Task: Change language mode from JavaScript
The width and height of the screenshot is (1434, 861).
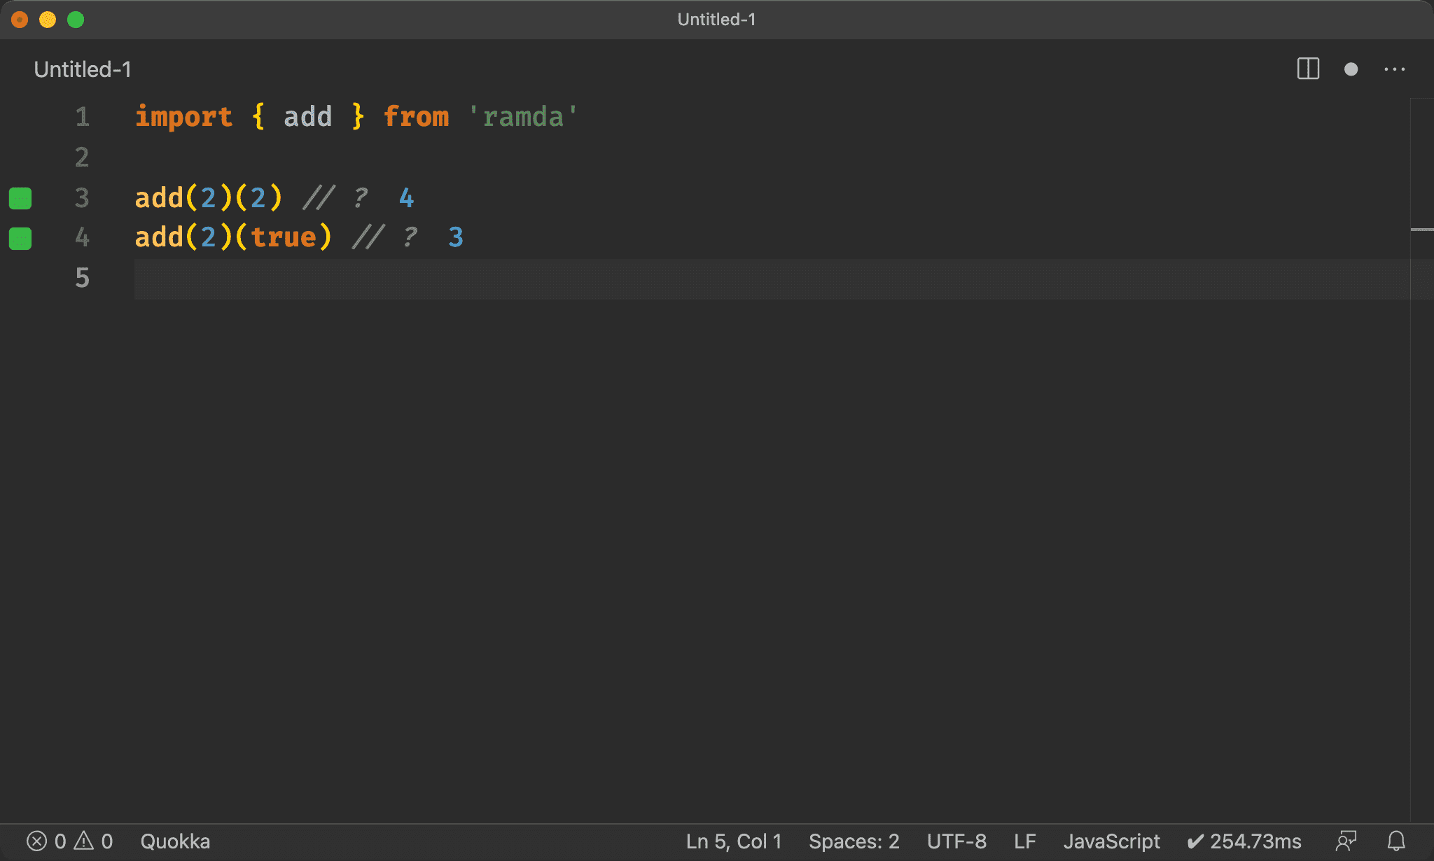Action: pyautogui.click(x=1111, y=841)
